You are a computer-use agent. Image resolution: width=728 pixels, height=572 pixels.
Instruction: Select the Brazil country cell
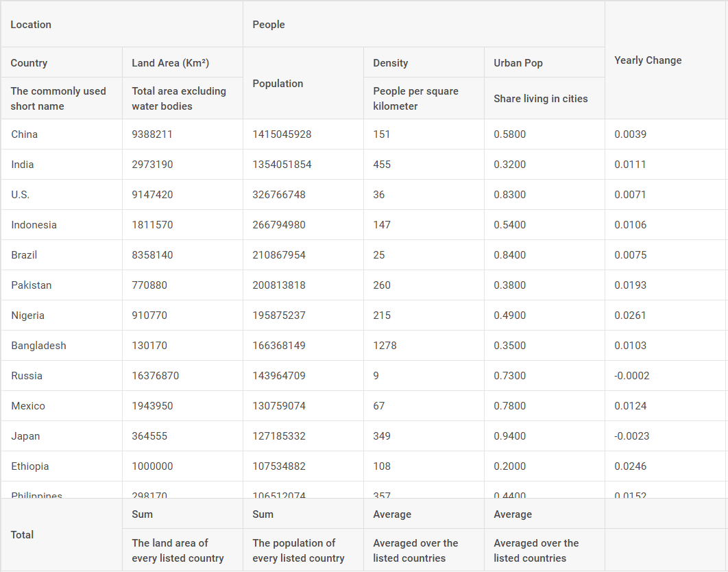[61, 255]
